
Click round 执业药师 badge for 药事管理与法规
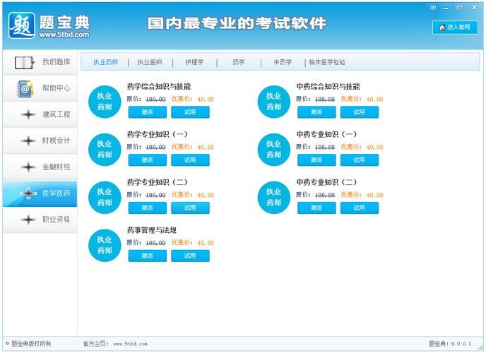(x=105, y=245)
